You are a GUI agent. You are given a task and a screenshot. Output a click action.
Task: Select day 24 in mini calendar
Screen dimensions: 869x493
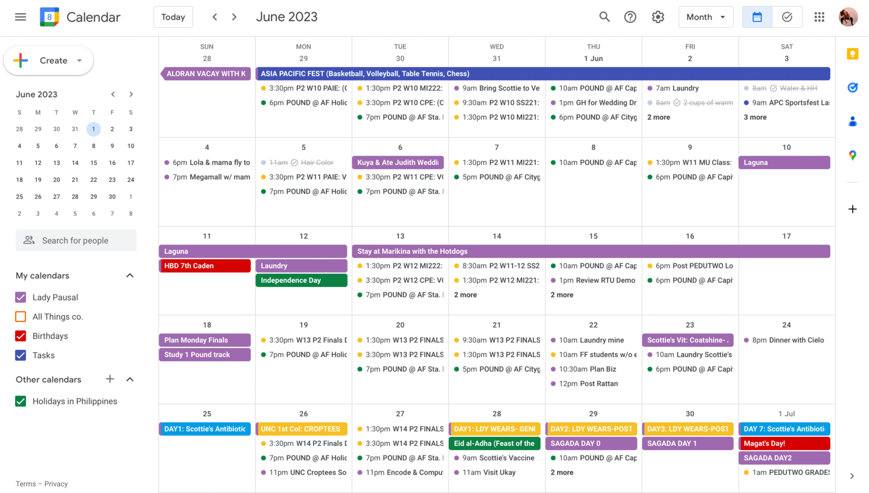131,179
